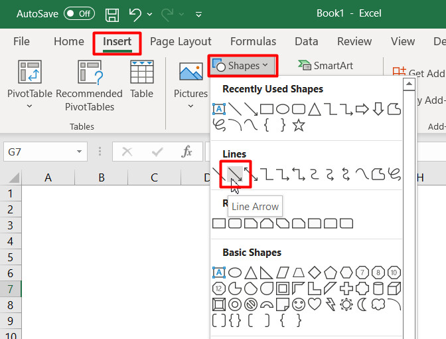The image size is (446, 339).
Task: Open the View tab
Action: [x=403, y=42]
